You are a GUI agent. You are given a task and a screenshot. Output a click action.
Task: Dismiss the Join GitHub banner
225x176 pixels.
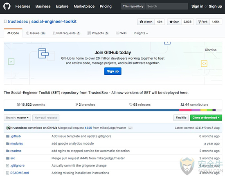(x=211, y=50)
